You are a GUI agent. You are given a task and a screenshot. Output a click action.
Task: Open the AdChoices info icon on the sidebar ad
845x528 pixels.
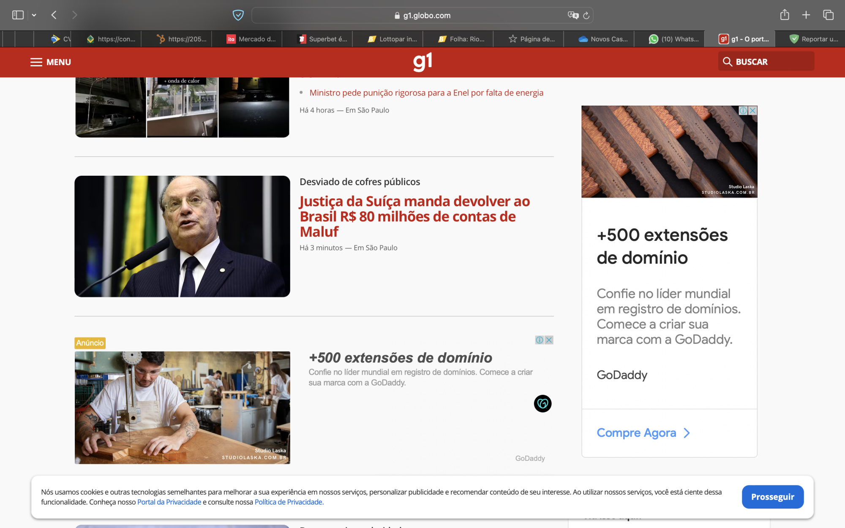pyautogui.click(x=742, y=110)
